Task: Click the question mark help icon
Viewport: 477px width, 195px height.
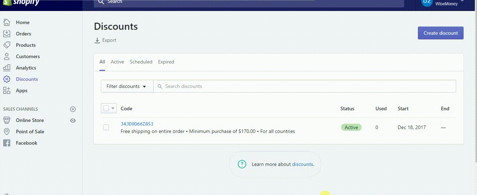Action: 242,164
